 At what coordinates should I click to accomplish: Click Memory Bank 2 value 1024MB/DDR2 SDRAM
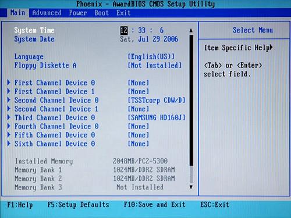coord(144,178)
